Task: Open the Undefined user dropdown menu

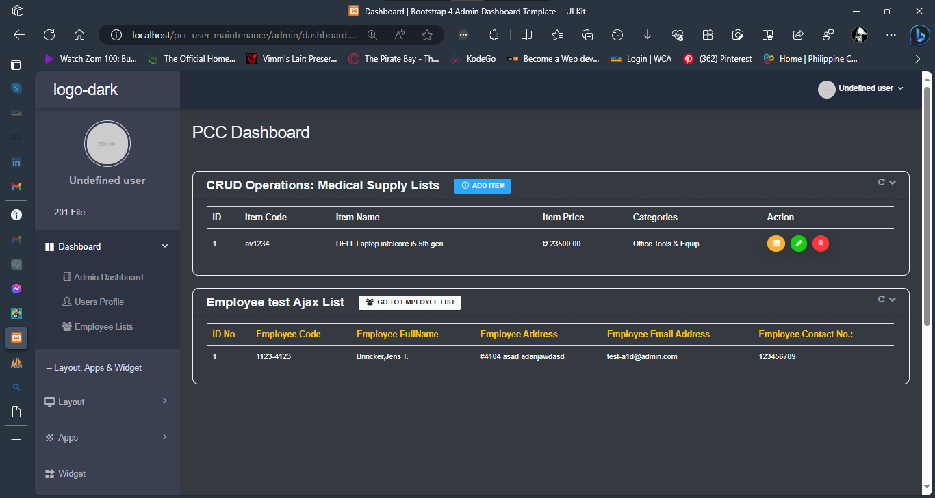Action: [x=861, y=89]
